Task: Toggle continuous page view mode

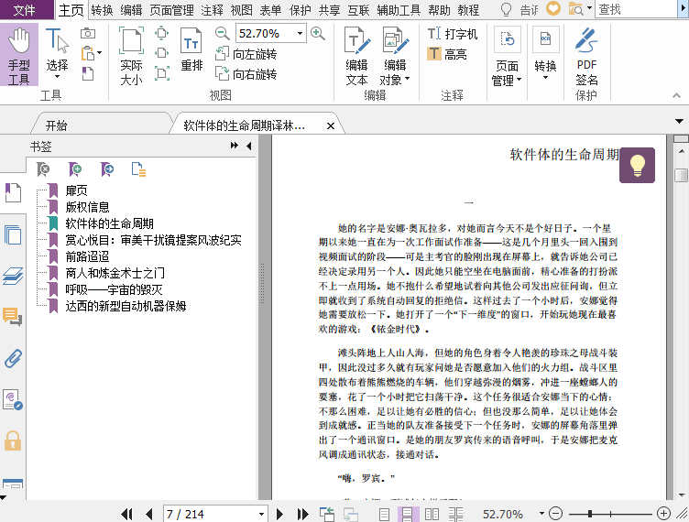Action: (x=408, y=514)
